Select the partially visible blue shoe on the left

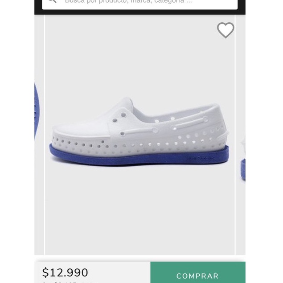pyautogui.click(x=37, y=111)
